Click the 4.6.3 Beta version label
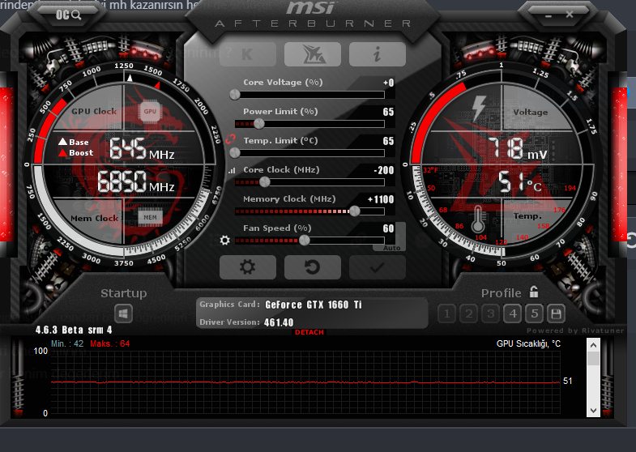Screen dimensions: 636x452 [74, 330]
